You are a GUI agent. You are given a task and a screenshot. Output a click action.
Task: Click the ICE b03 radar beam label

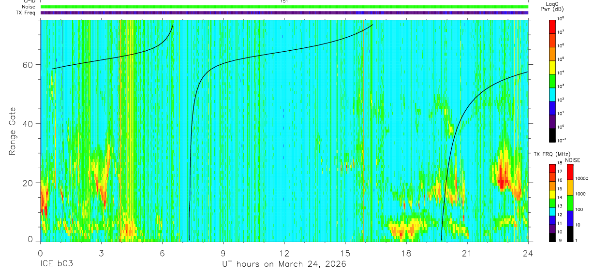point(57,264)
